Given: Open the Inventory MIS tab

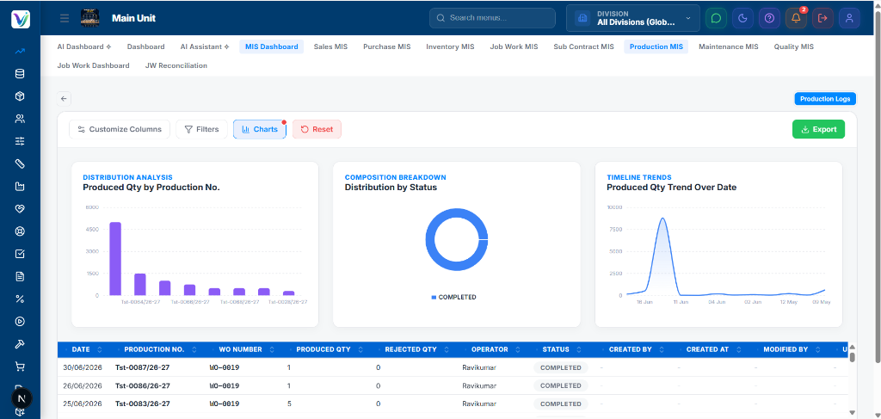Looking at the screenshot, I should pos(450,46).
